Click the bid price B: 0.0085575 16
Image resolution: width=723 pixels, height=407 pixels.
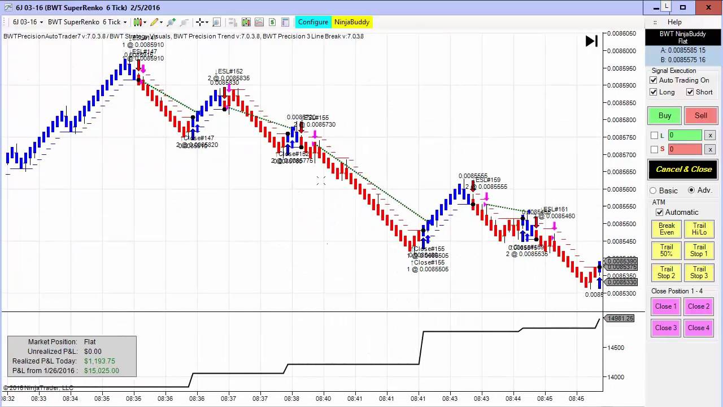(x=683, y=60)
